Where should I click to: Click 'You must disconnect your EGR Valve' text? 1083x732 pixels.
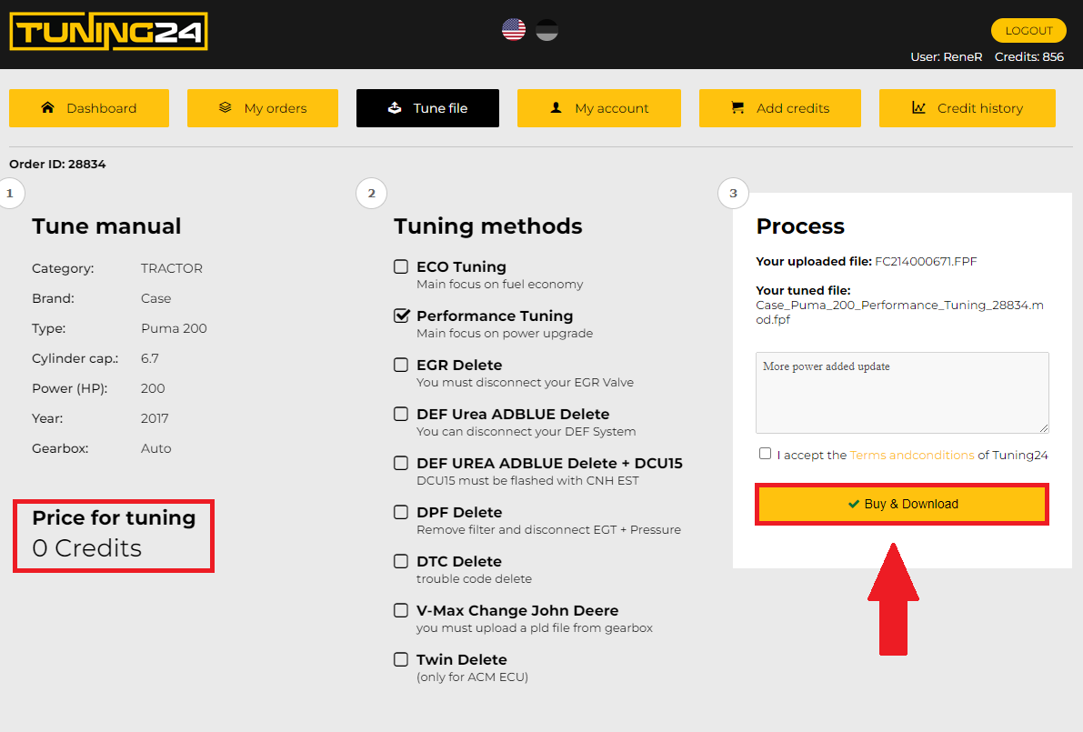[x=525, y=382]
